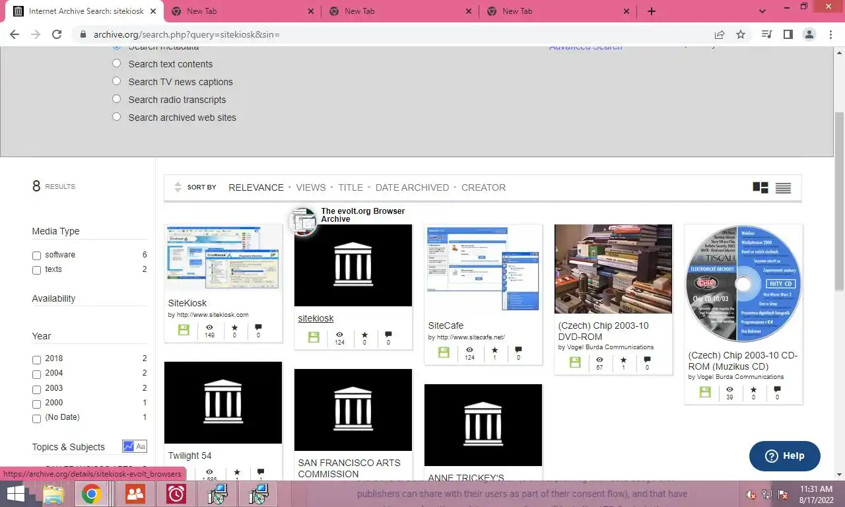The image size is (845, 507).
Task: Click reviews bubble on SiteKiosk card
Action: (258, 327)
